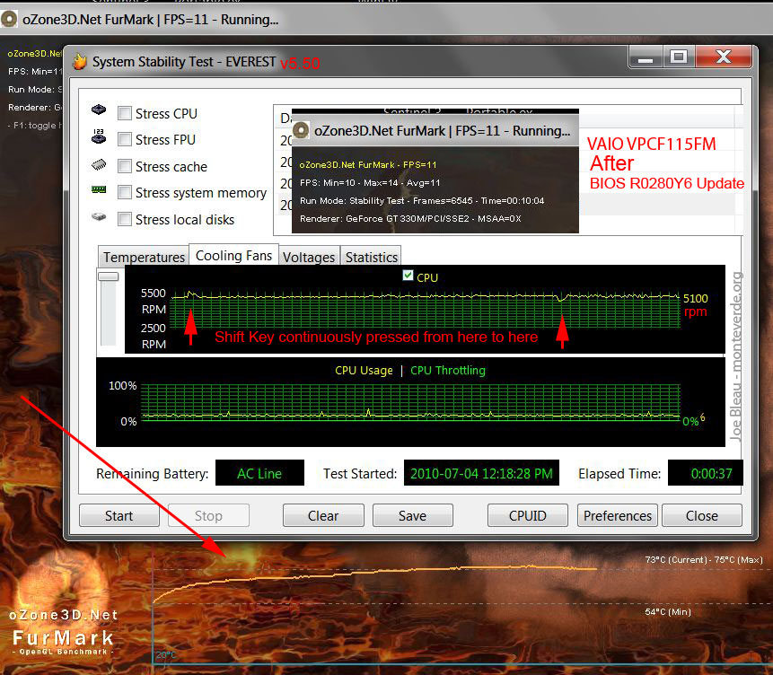This screenshot has width=773, height=675.
Task: Click the green memory module icon
Action: pyautogui.click(x=99, y=189)
